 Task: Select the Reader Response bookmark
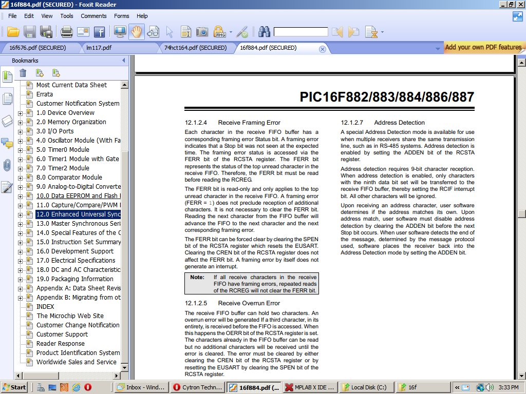pos(61,343)
